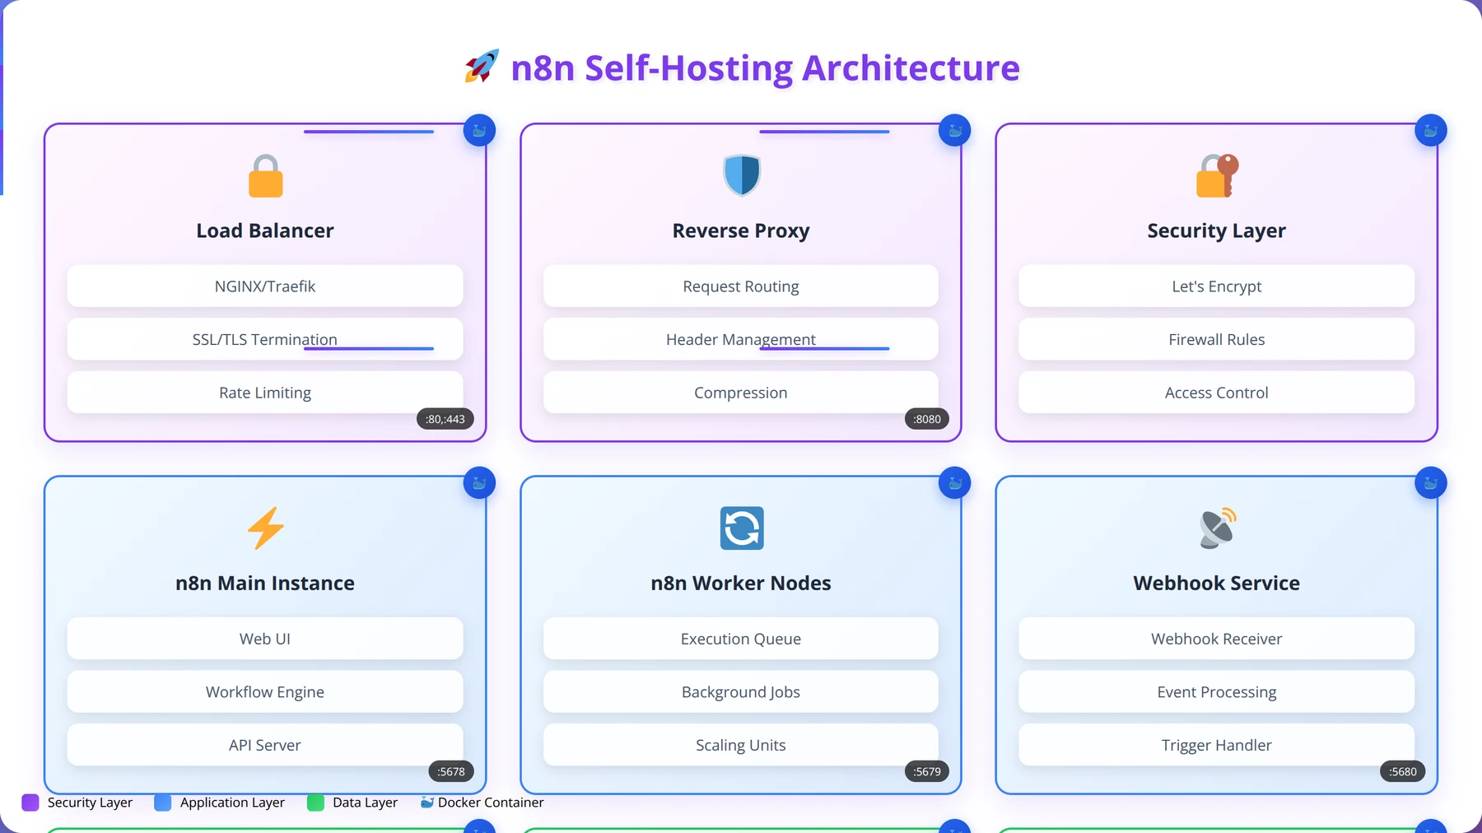Click the :80,:443 port badge
Screen dimensions: 1482x833
coord(445,419)
